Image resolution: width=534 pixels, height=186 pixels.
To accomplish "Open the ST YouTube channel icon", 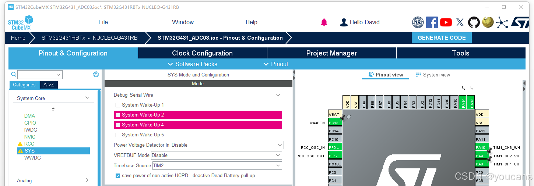I will [446, 22].
